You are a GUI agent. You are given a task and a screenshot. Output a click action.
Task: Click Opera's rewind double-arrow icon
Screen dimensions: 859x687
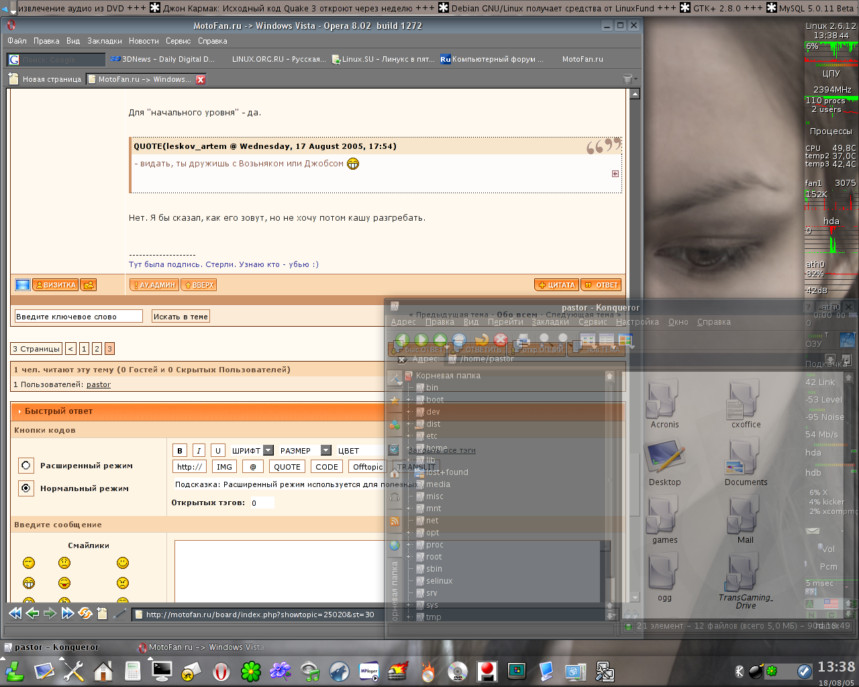15,613
